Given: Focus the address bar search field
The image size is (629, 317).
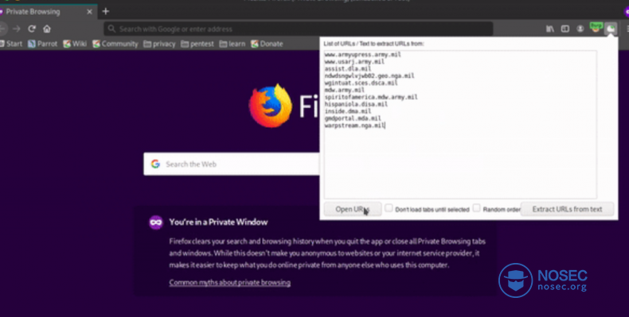Looking at the screenshot, I should (298, 29).
